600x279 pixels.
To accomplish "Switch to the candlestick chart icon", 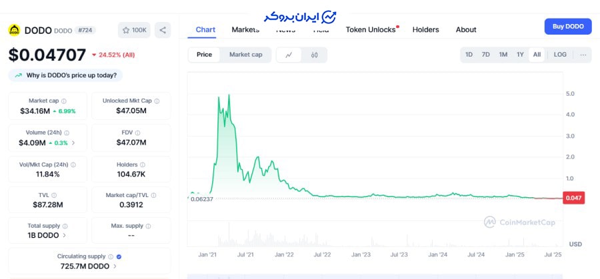I will (315, 55).
